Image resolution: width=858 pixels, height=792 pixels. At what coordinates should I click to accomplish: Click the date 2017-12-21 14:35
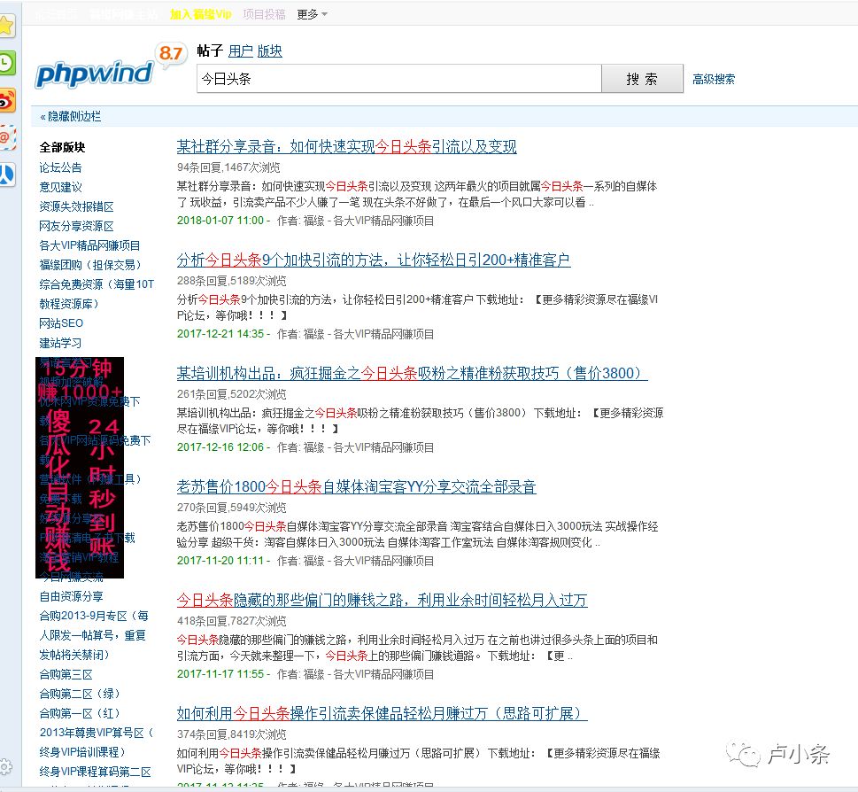point(220,334)
